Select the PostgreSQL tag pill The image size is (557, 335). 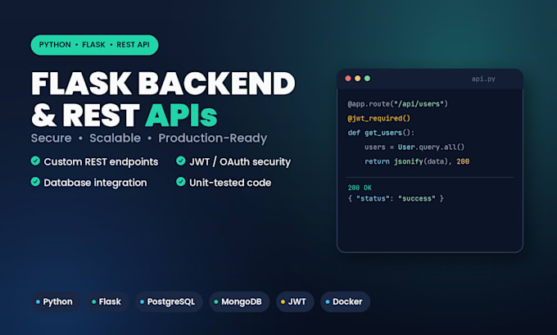[169, 301]
